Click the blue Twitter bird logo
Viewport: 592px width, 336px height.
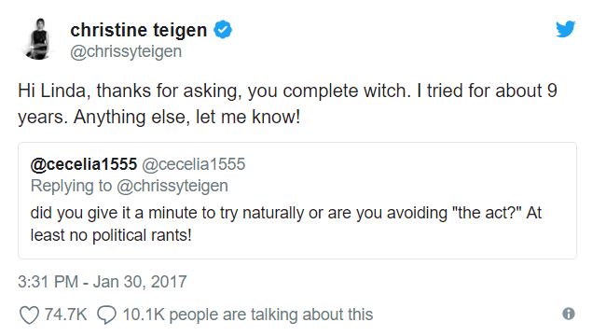point(565,29)
